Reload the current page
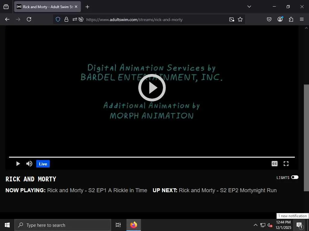Screen dimensions: 309x231 (29, 19)
